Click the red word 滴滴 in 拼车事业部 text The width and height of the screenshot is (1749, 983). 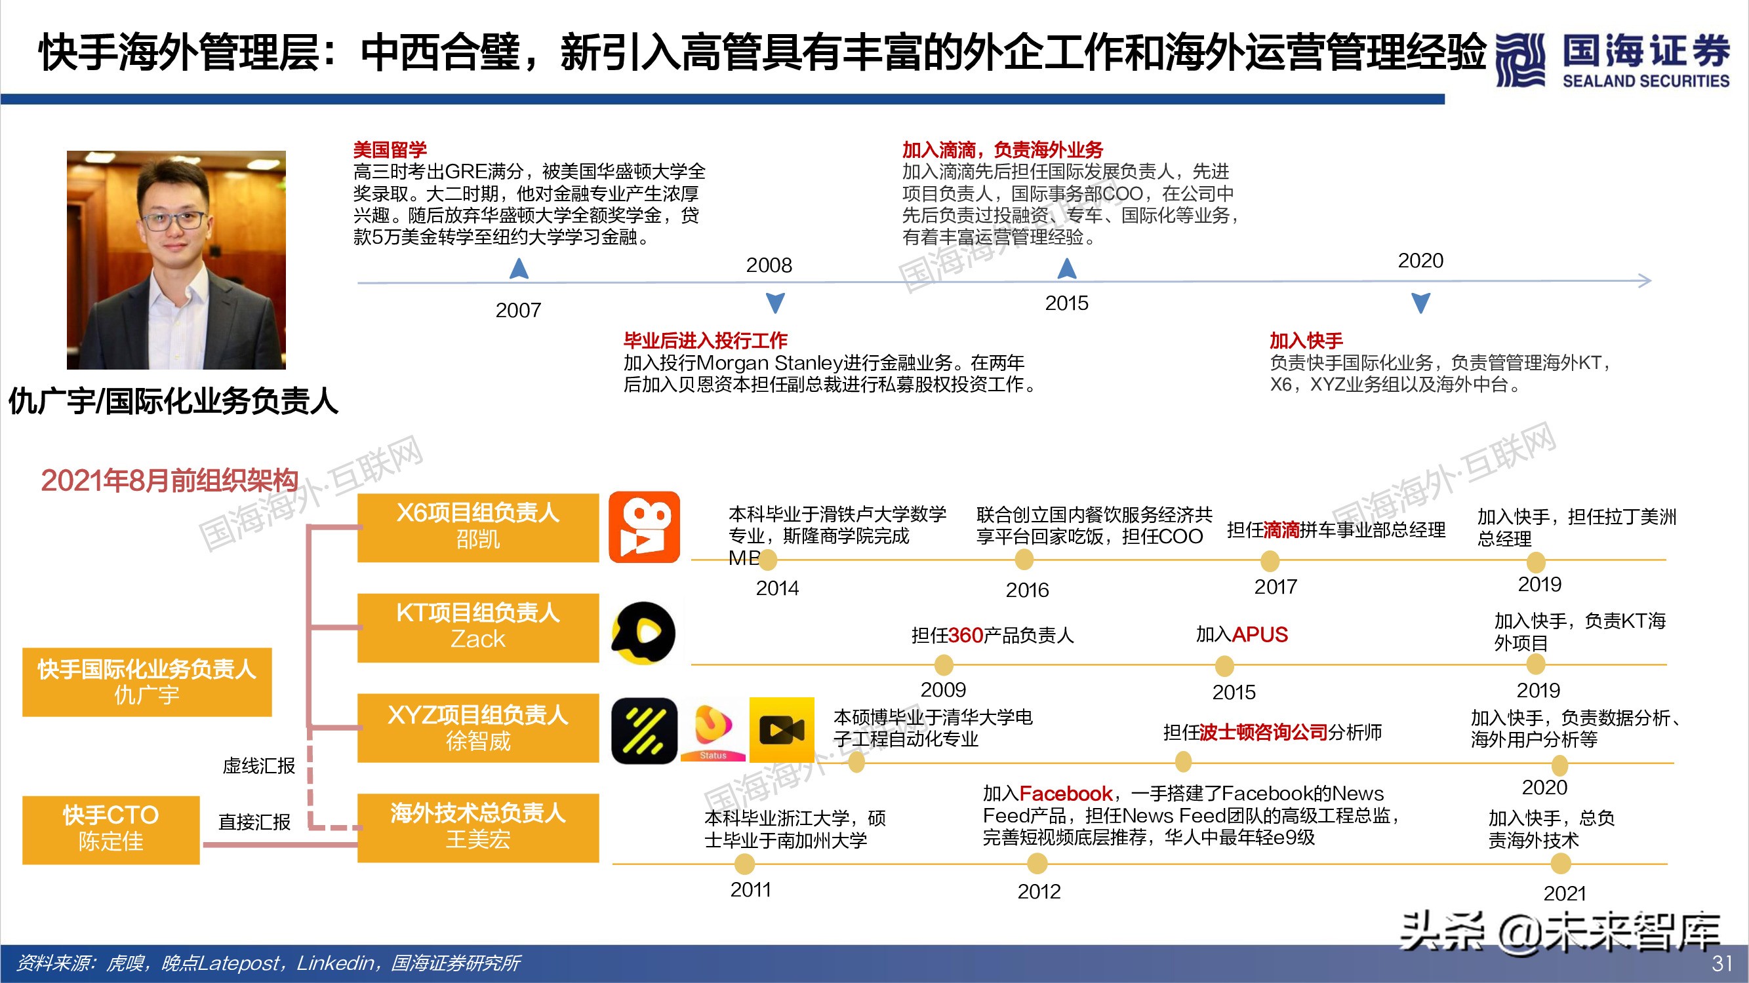pyautogui.click(x=1281, y=530)
